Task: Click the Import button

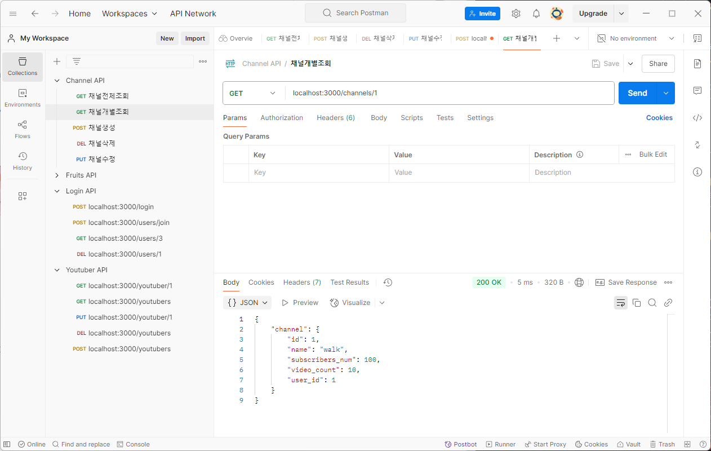Action: [195, 38]
